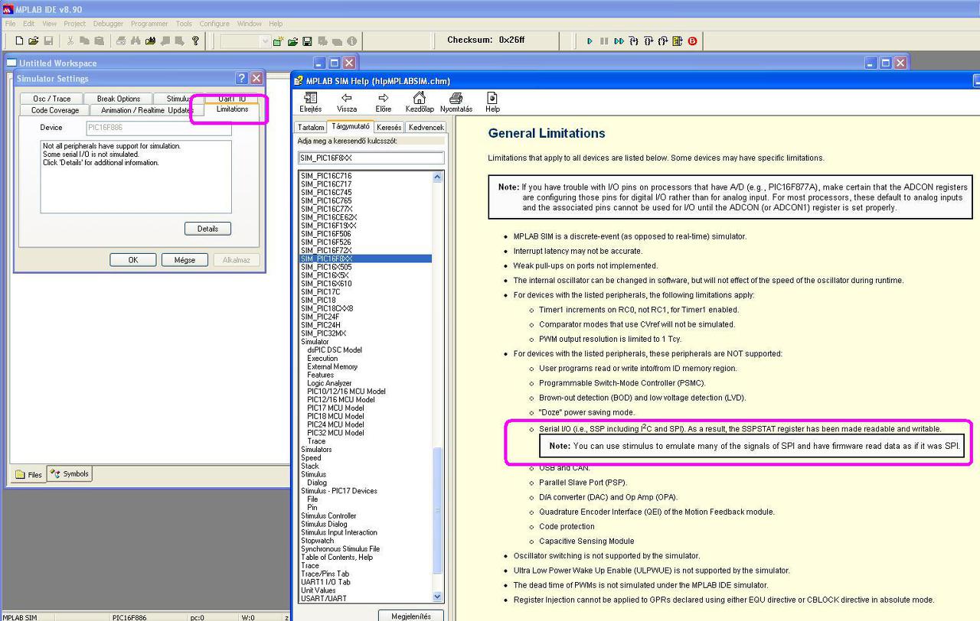Screen dimensions: 980x621
Task: Click the New Project toolbar icon
Action: tap(278, 41)
